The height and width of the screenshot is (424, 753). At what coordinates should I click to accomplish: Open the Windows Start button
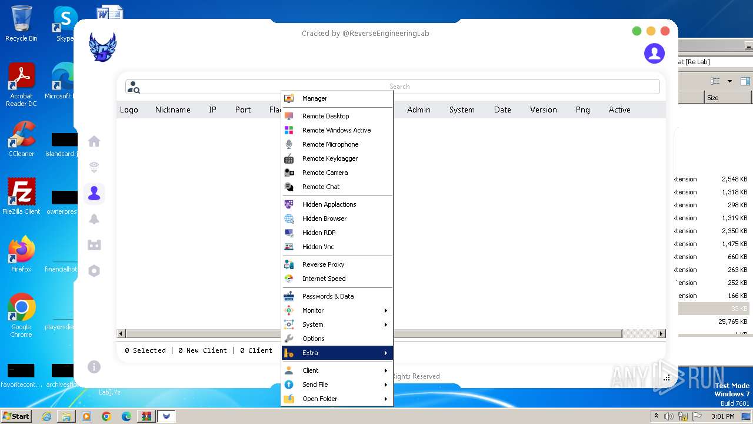click(16, 416)
